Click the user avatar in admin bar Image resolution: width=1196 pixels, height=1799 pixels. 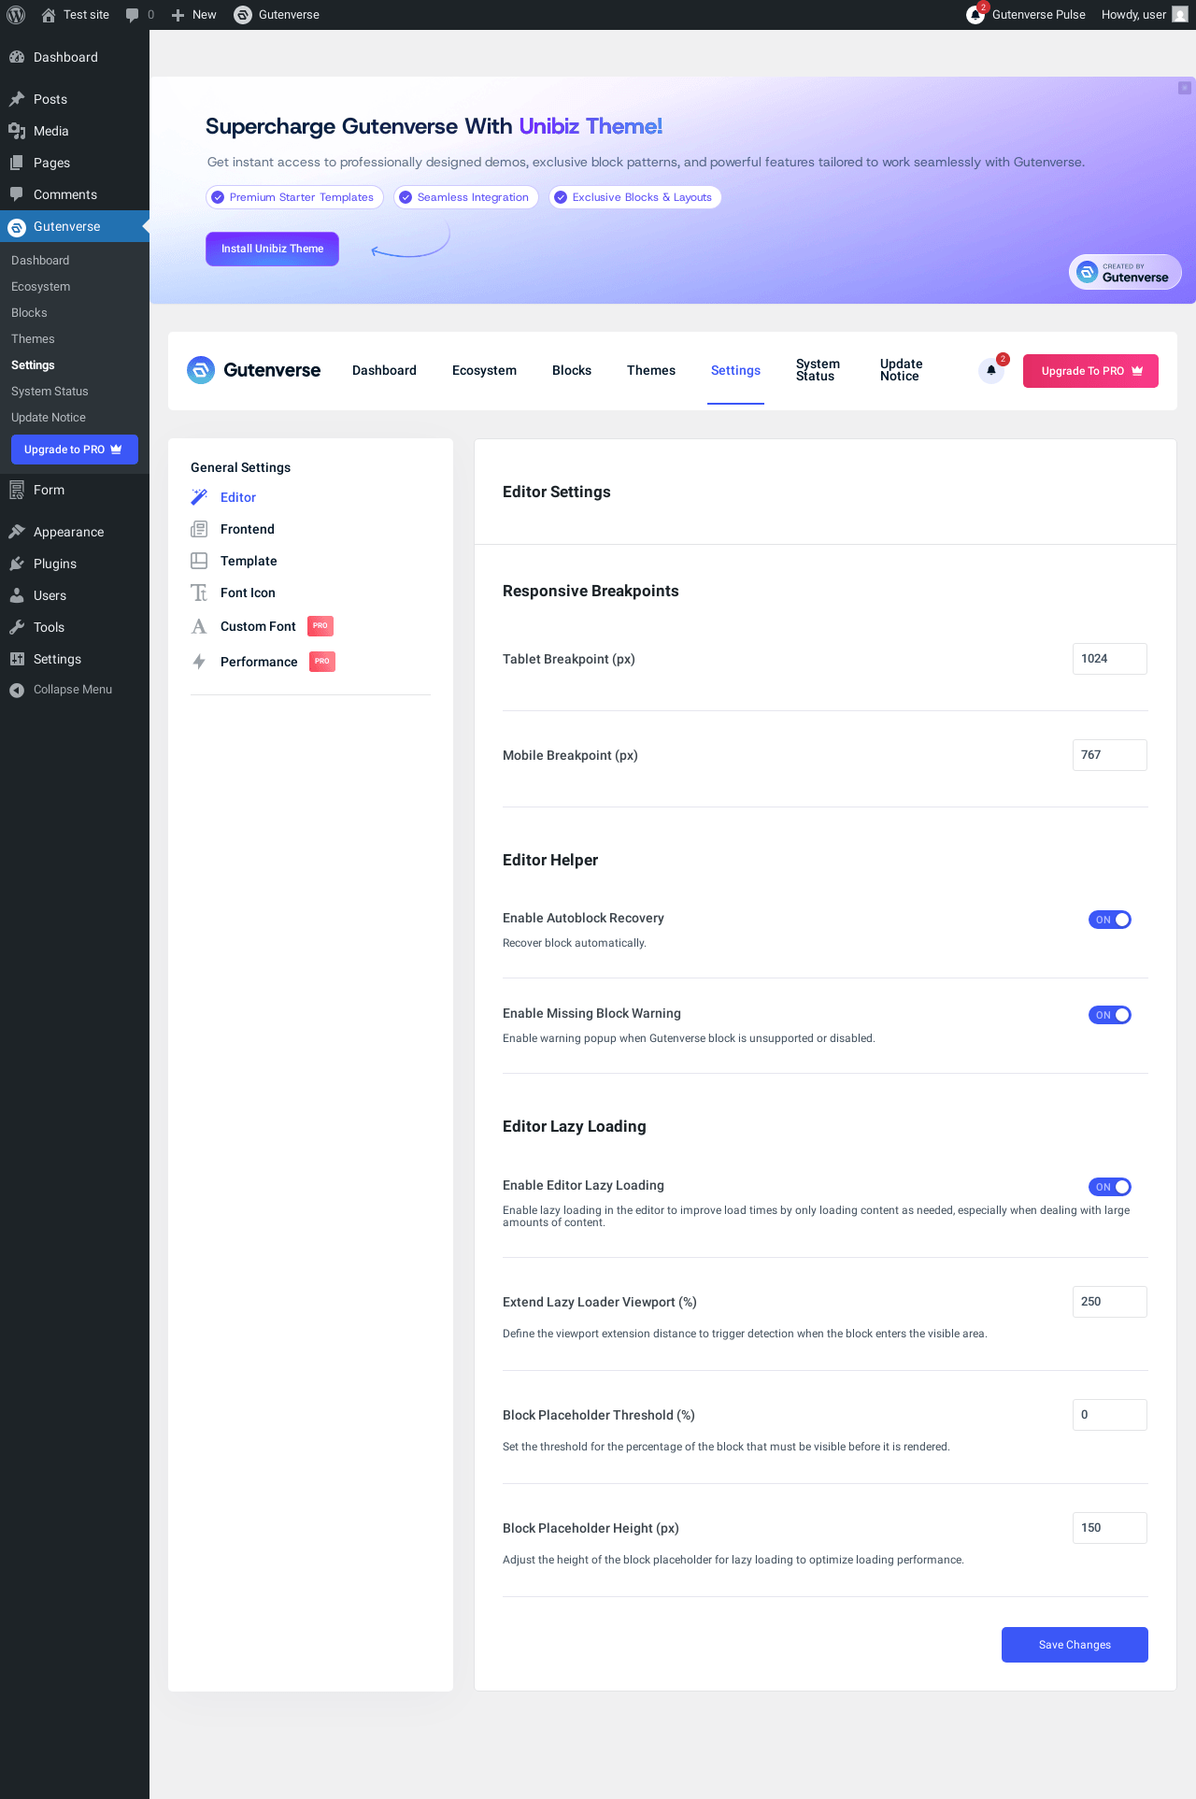pyautogui.click(x=1180, y=15)
